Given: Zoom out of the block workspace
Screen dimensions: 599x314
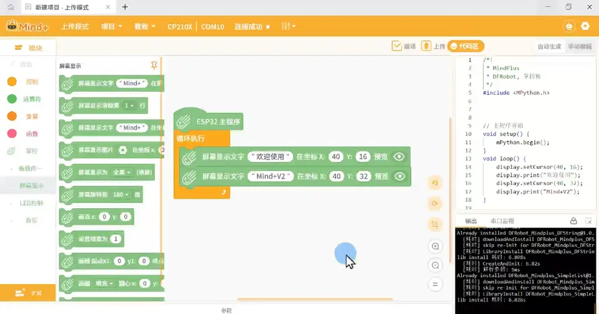Looking at the screenshot, I should coord(435,265).
